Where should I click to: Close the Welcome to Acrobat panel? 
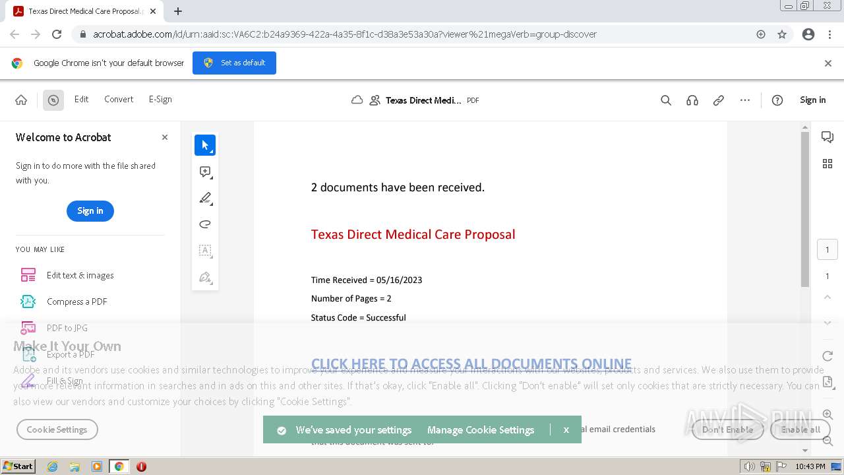(x=165, y=137)
